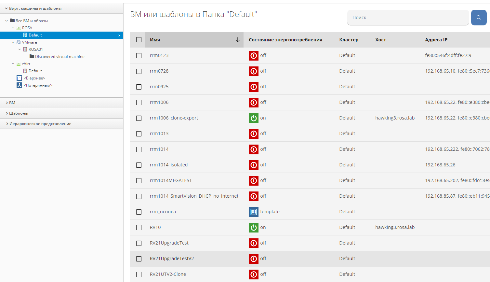Check the box for rrm0728
The width and height of the screenshot is (490, 282).
pyautogui.click(x=139, y=71)
